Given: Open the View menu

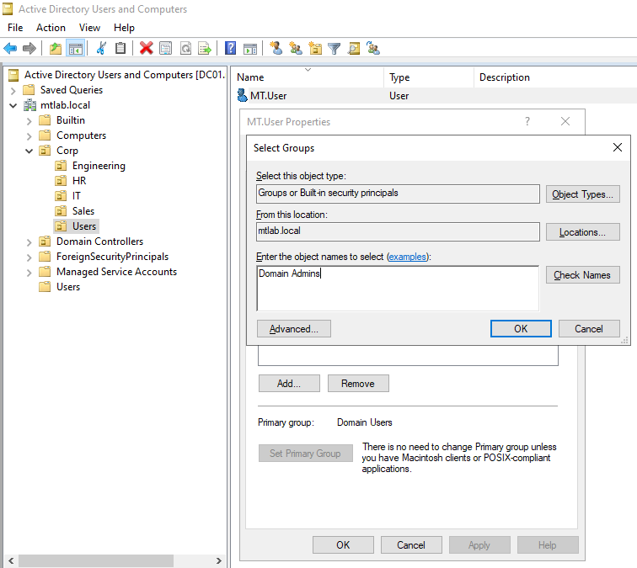Looking at the screenshot, I should click(x=89, y=28).
